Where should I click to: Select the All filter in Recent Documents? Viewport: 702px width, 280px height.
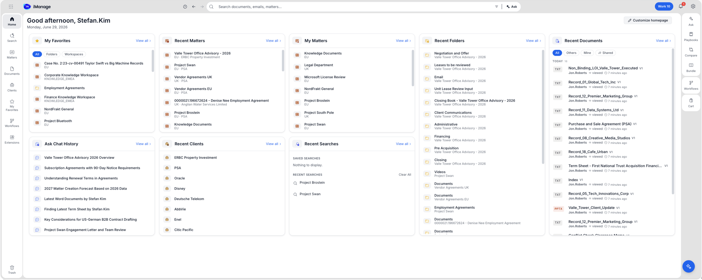(557, 53)
